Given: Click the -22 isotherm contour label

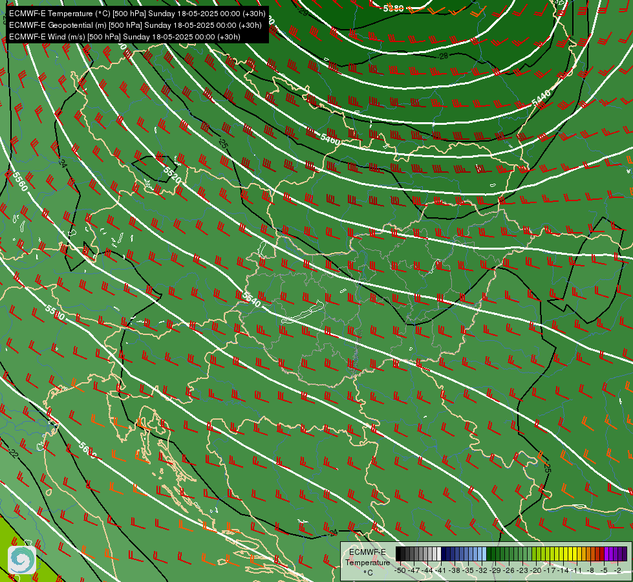Looking at the screenshot, I should tap(13, 453).
